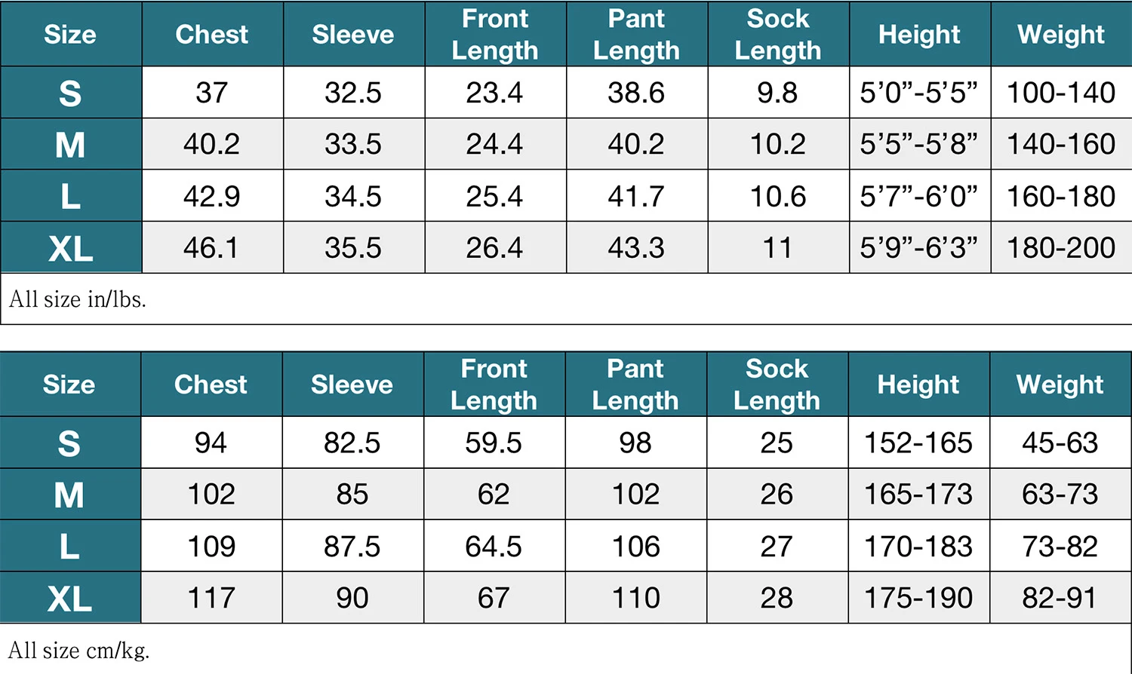Select the 32.5 sleeve value cell
Viewport: 1132px width, 674px height.
353,93
